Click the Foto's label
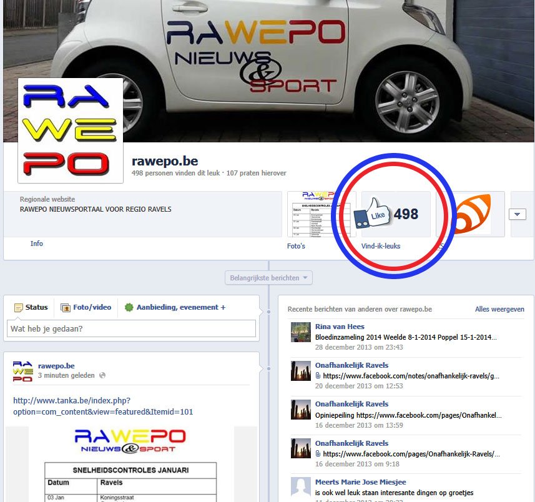Screen dimensions: 535x502 (x=296, y=246)
